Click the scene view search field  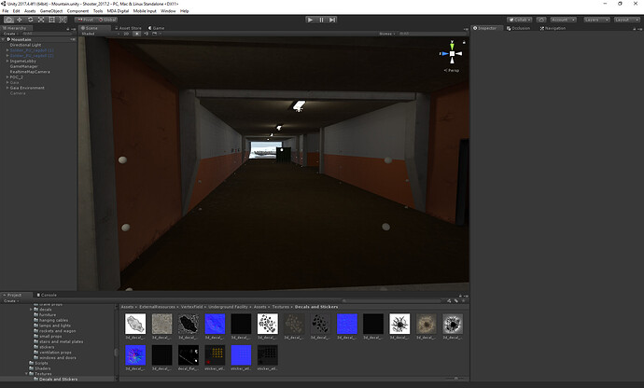[x=431, y=34]
